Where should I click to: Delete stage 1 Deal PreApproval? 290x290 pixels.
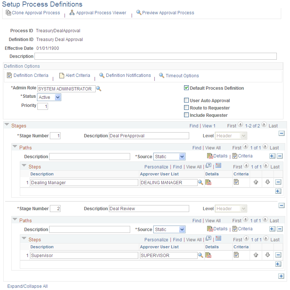(282, 133)
